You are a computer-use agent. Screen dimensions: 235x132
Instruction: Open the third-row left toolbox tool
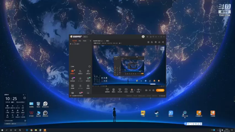pos(73,87)
